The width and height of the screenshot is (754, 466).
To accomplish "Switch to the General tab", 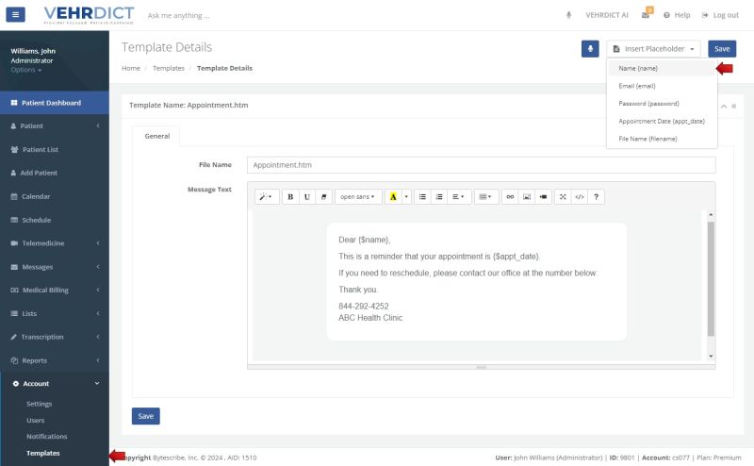I will click(x=156, y=136).
